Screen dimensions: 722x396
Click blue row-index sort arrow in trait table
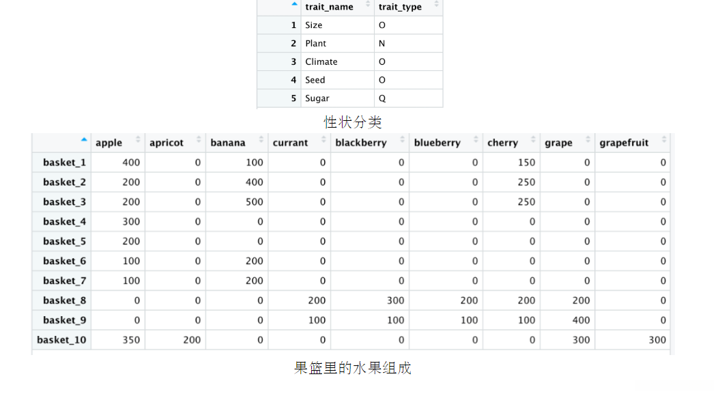coord(295,4)
